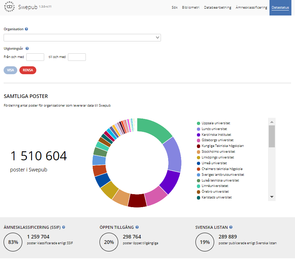Click the Från och med year field

[35, 57]
